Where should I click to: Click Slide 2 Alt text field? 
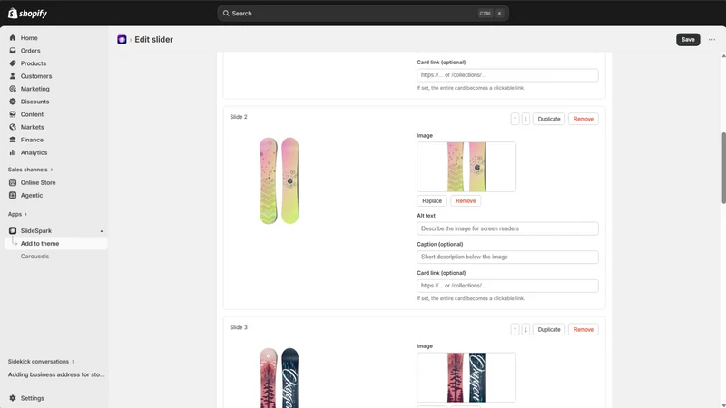pos(507,228)
